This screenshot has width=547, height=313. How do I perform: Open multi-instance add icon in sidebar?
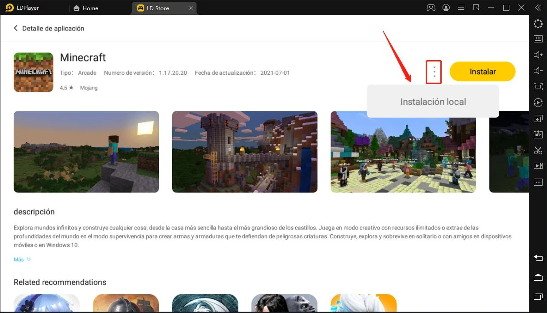click(538, 118)
